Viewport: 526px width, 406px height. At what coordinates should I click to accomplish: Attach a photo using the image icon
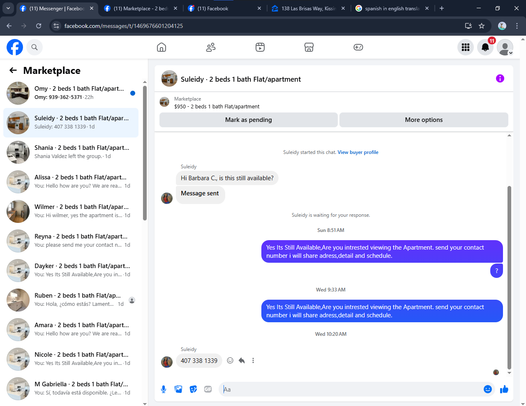pos(178,389)
